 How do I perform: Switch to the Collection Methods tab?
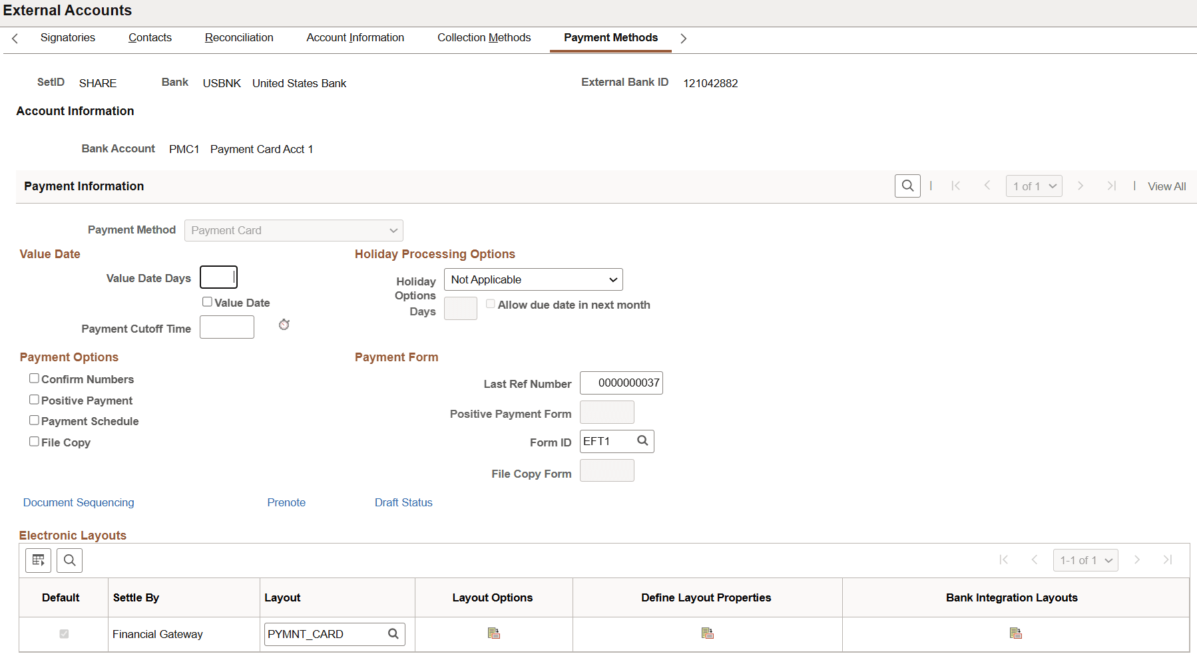484,37
